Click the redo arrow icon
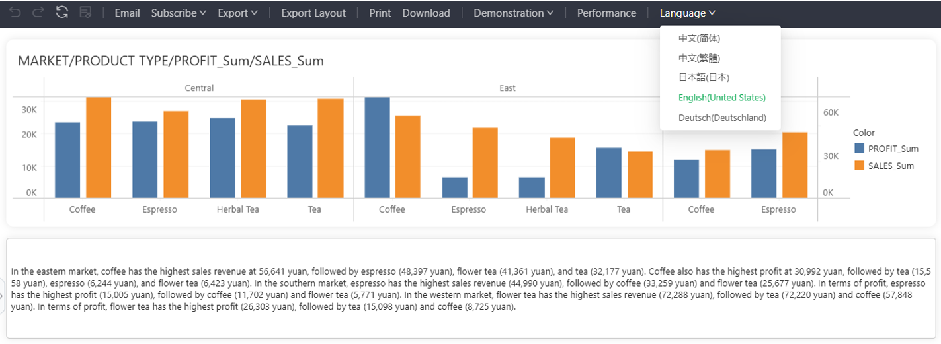Viewport: 941px width, 344px height. point(38,13)
